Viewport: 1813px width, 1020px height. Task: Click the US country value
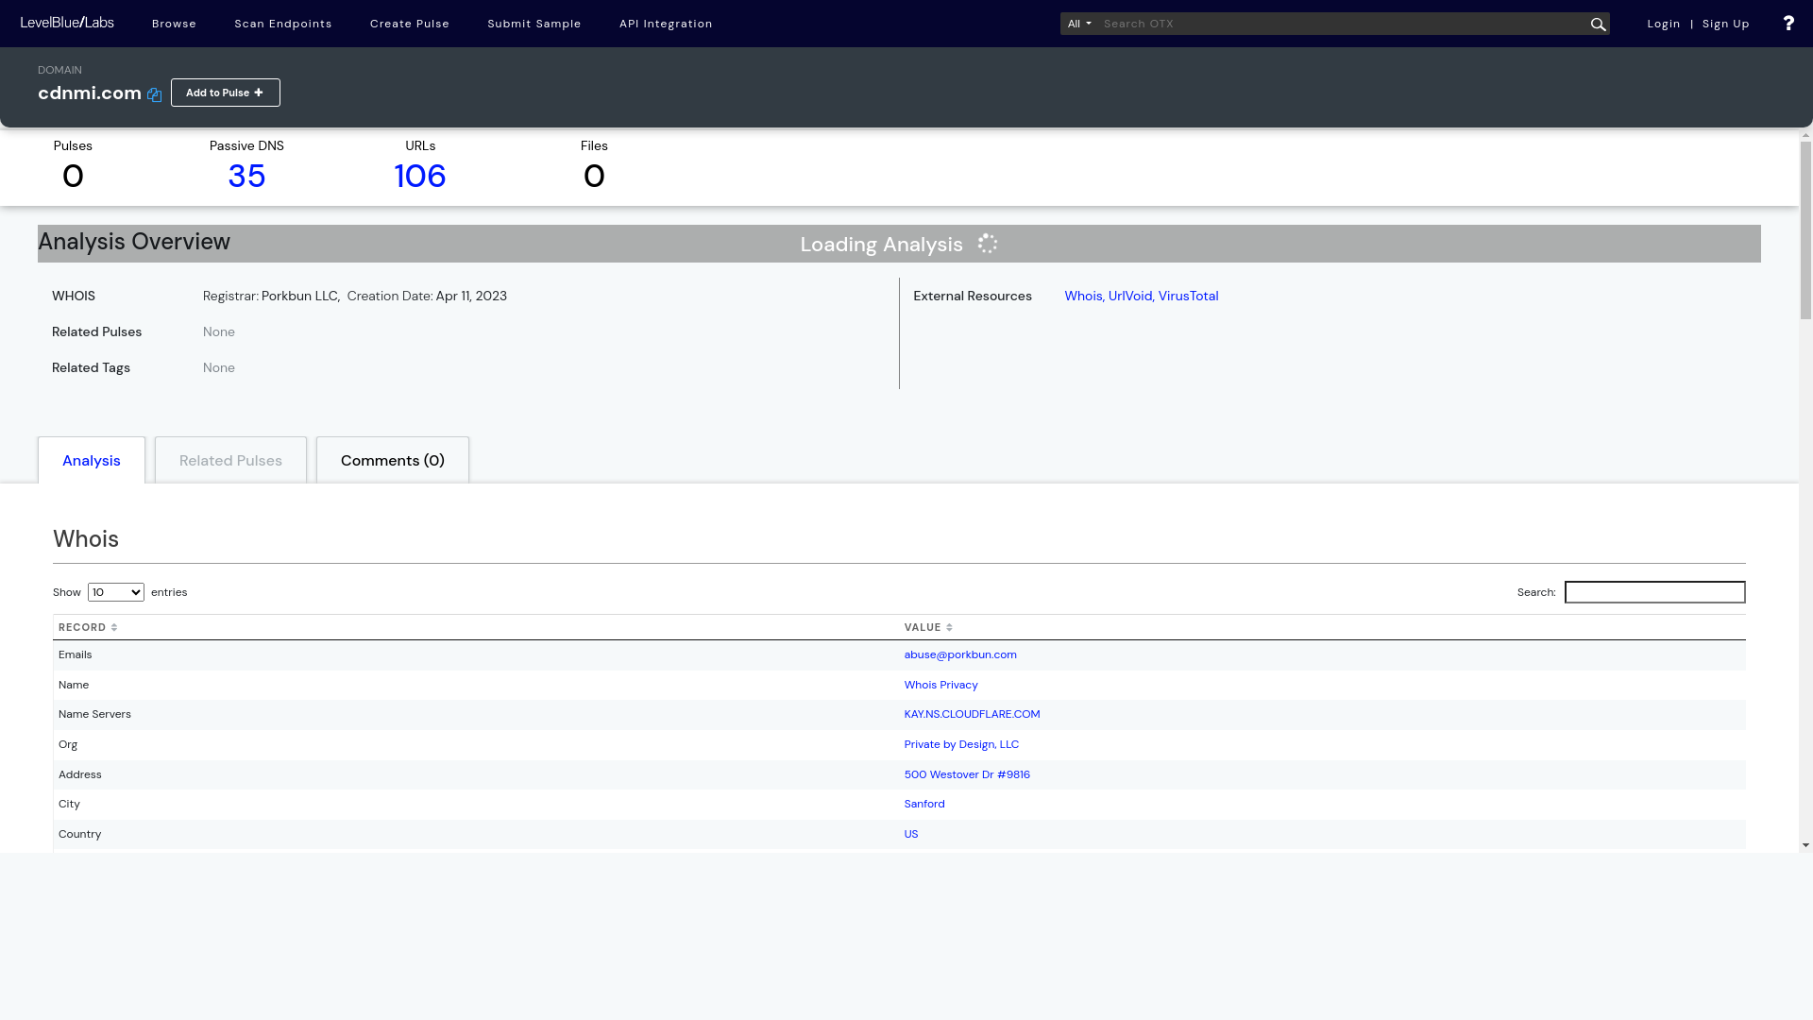pyautogui.click(x=911, y=834)
